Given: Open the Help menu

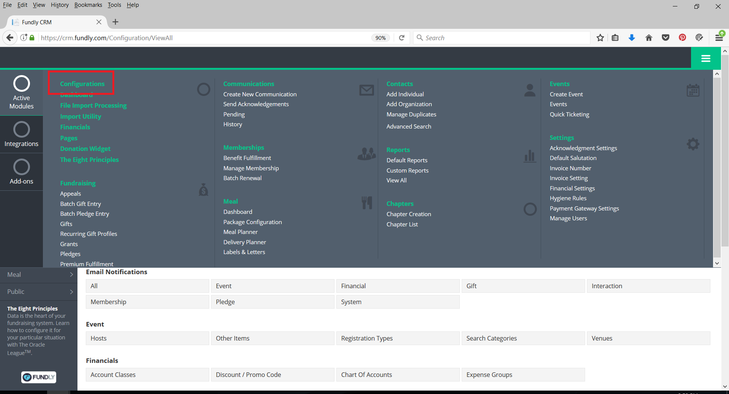Looking at the screenshot, I should 133,5.
